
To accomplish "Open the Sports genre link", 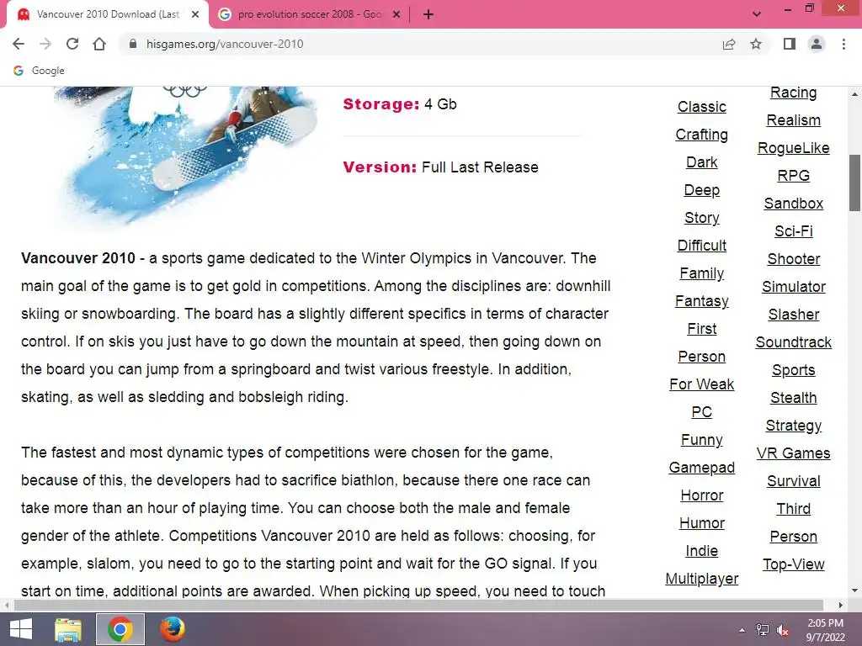I will (793, 370).
